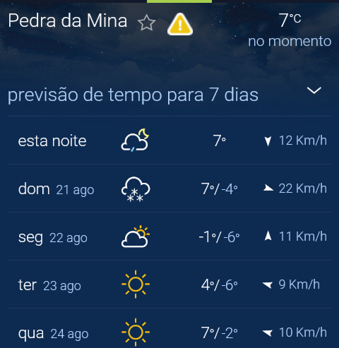Viewport: 339px width, 348px height.
Task: Click wind direction arrow beside 11 Km/h
Action: coord(268,236)
